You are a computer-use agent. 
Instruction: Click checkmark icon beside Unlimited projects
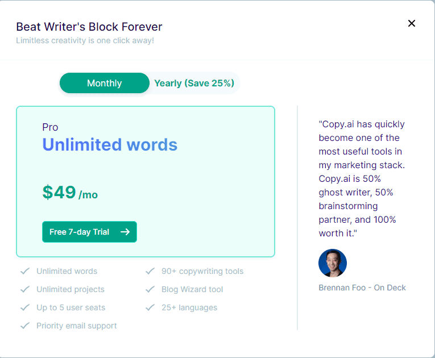(25, 289)
